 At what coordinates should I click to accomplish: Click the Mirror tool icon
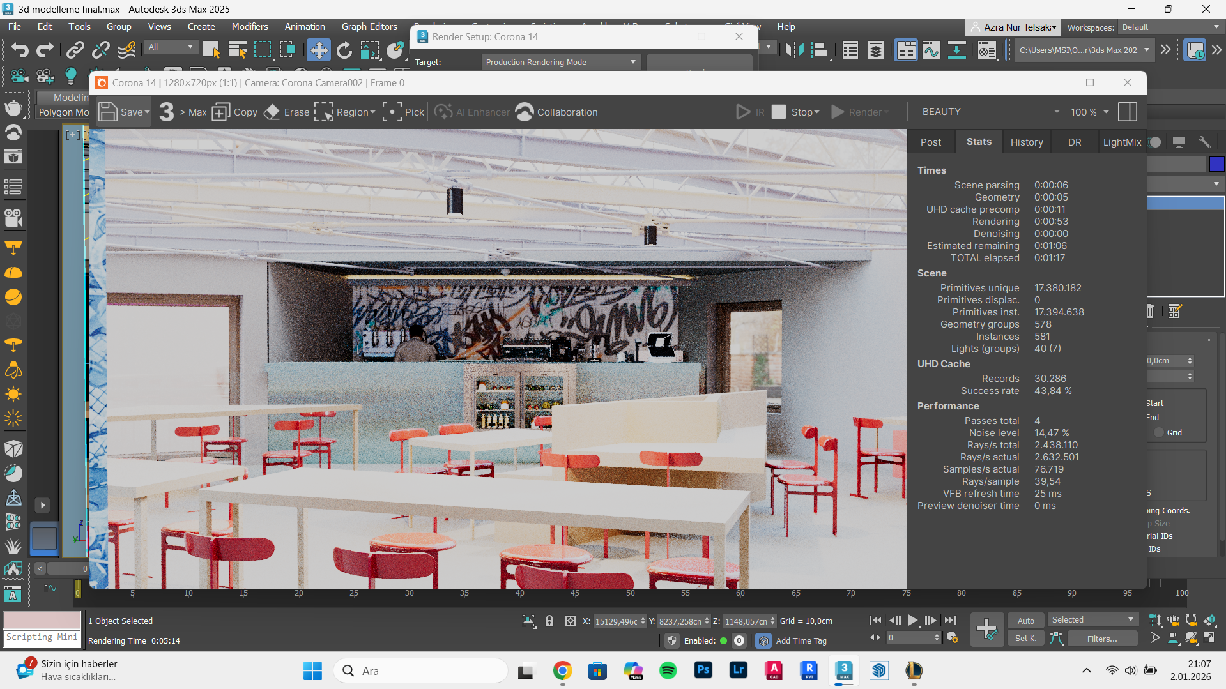794,50
